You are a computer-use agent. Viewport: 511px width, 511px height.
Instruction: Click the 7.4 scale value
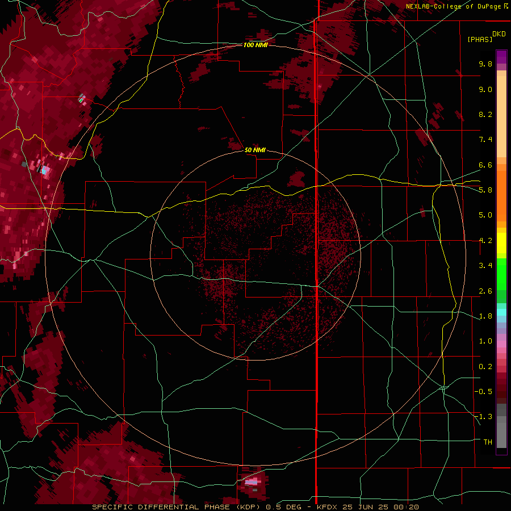click(485, 140)
